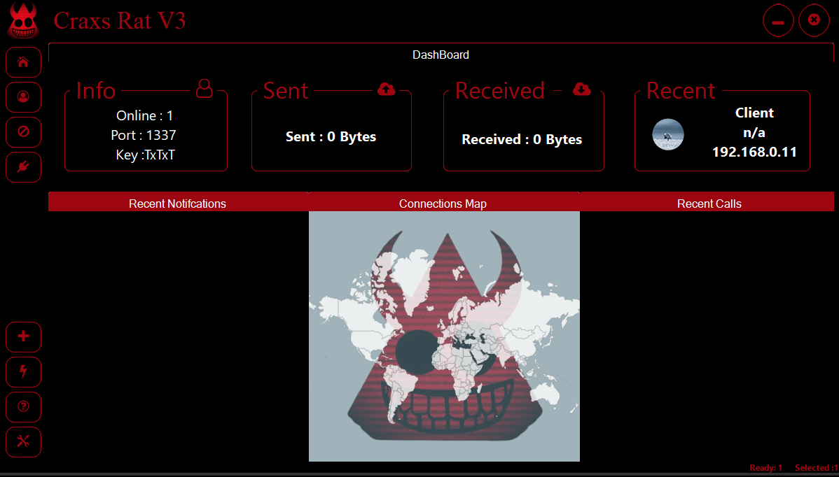Click the 'Received : 0 Bytes' text
Viewport: 839px width, 477px height.
click(522, 139)
